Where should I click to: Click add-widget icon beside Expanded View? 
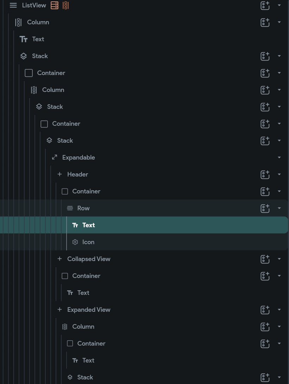point(265,310)
